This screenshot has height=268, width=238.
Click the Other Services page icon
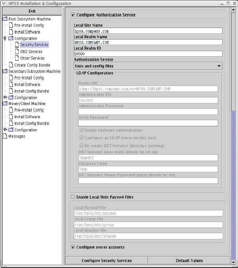click(x=17, y=58)
